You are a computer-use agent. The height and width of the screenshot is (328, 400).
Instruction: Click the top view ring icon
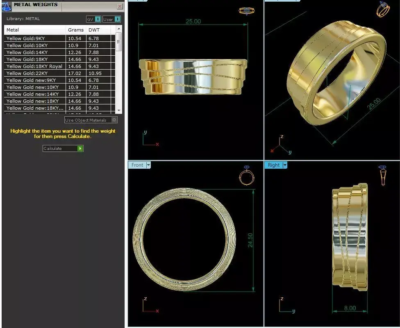coord(246,11)
